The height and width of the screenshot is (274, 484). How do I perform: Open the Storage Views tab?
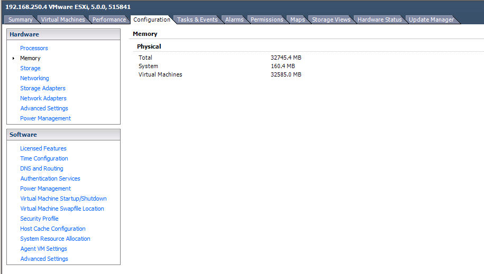tap(331, 20)
